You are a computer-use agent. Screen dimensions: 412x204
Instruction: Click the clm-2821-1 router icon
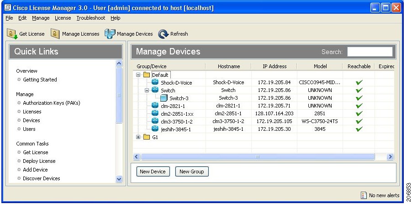(155, 106)
